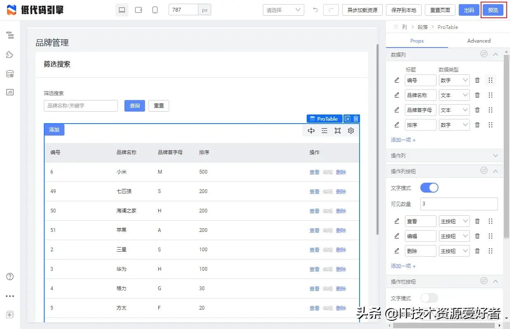Open the component library puzzle icon
This screenshot has width=510, height=329.
[10, 55]
